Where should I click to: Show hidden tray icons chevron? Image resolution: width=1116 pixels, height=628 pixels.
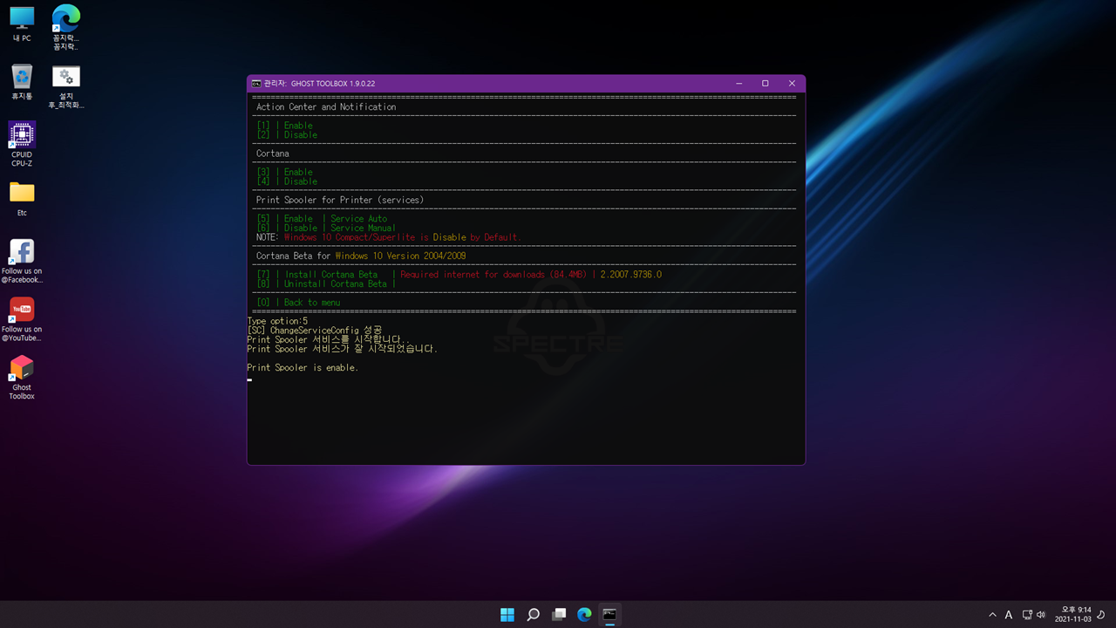point(992,615)
